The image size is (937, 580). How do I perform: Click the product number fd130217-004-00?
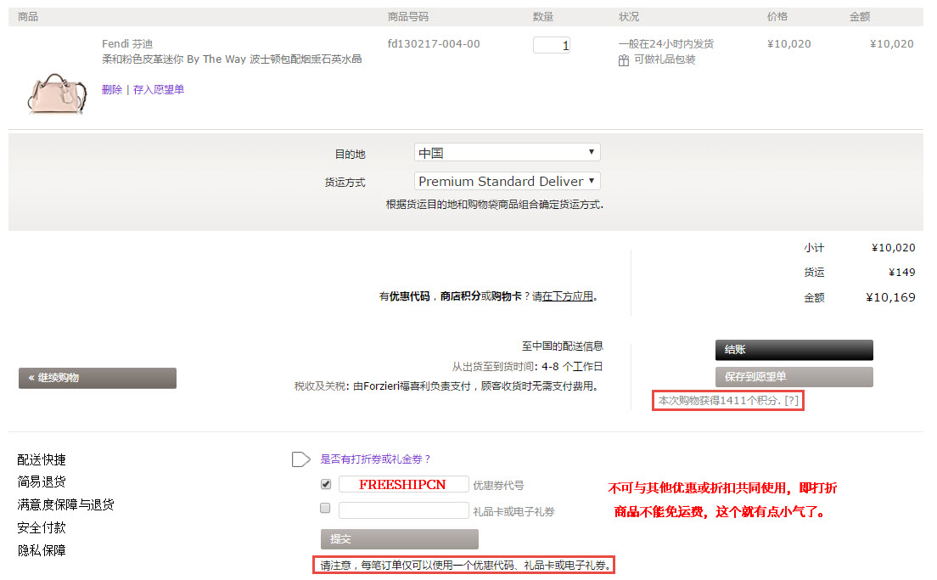pyautogui.click(x=433, y=43)
